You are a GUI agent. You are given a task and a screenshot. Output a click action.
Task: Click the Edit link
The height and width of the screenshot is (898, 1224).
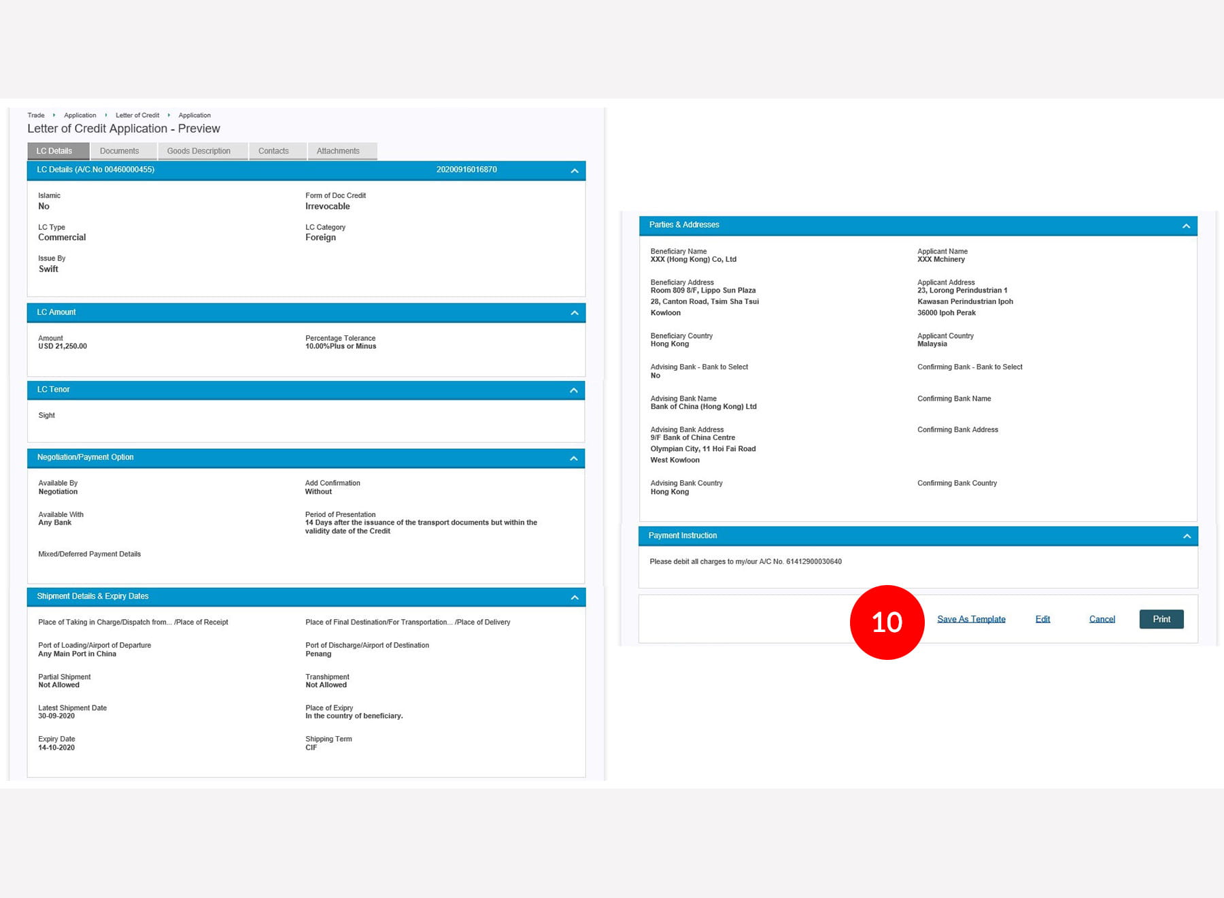1042,619
